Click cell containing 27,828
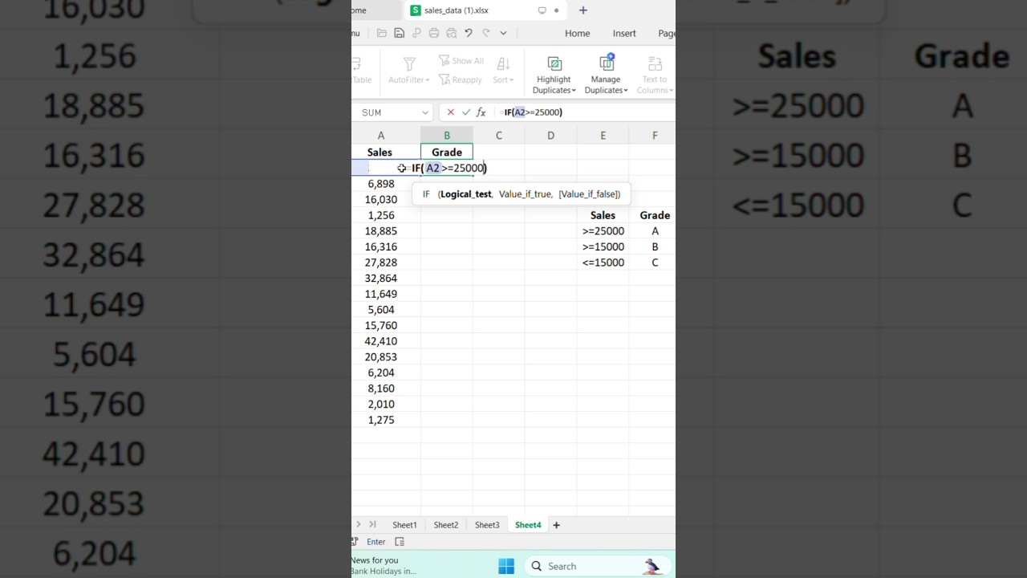This screenshot has height=578, width=1027. tap(381, 263)
